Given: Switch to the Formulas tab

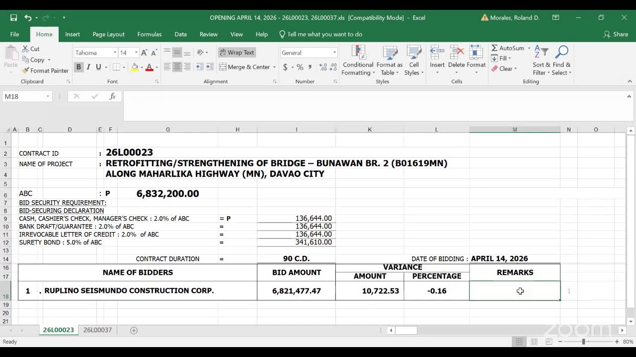Looking at the screenshot, I should (149, 34).
